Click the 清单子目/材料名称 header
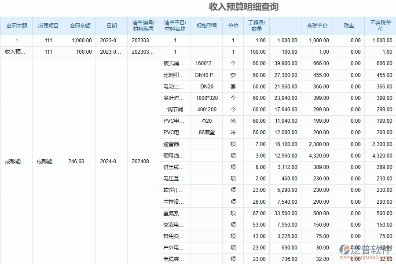 pos(174,26)
